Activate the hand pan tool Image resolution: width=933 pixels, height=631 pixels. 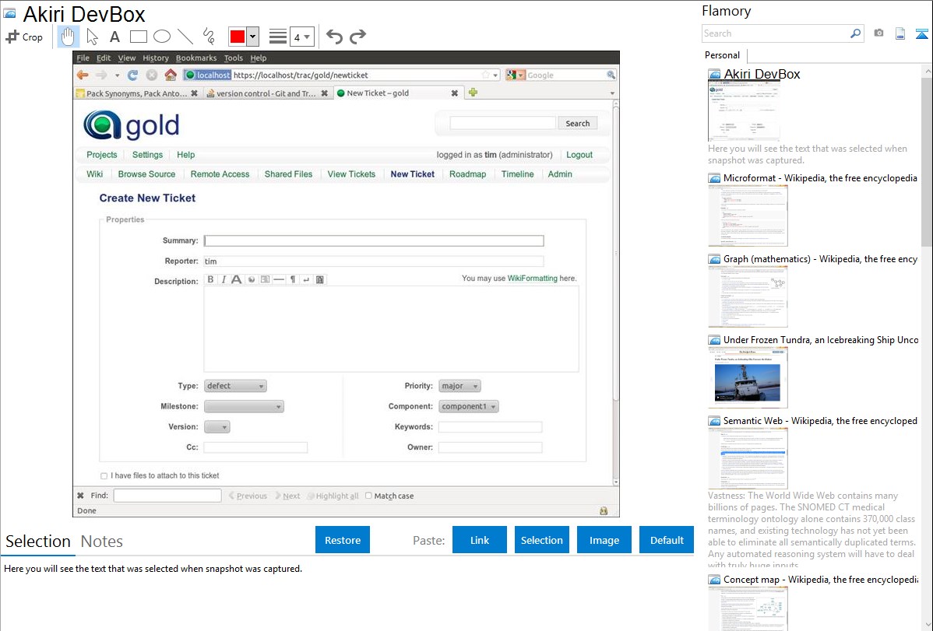(68, 37)
